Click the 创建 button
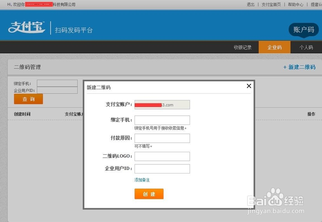The width and height of the screenshot is (322, 222). [x=149, y=194]
